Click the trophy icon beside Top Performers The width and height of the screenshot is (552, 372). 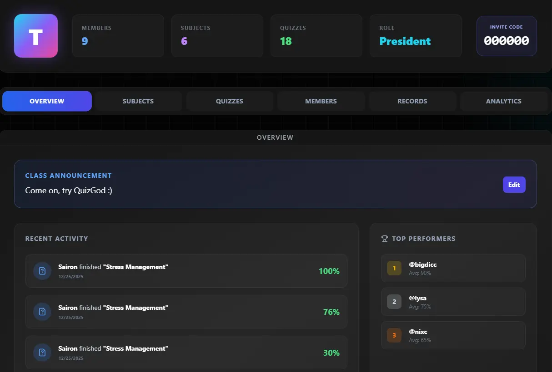(385, 239)
